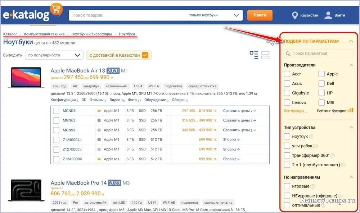
Task: Open the 'только ноутбуки' search category dropdown
Action: (x=214, y=15)
